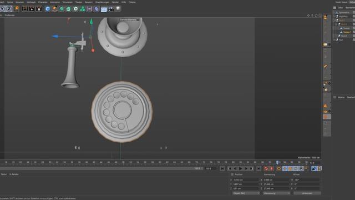
Task: Open the Rendern menu
Action: pos(89,2)
